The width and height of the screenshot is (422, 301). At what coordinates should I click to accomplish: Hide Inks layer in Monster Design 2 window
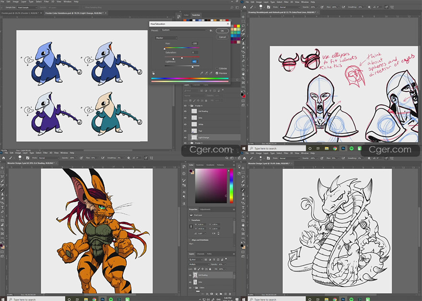coord(190,282)
